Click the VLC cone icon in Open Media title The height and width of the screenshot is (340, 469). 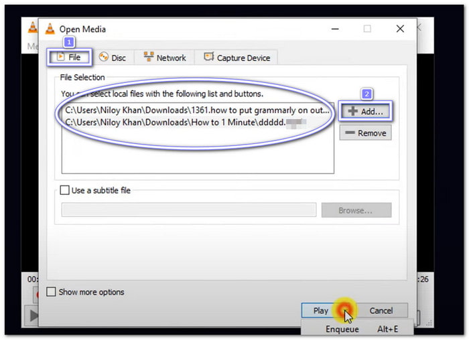[x=50, y=29]
